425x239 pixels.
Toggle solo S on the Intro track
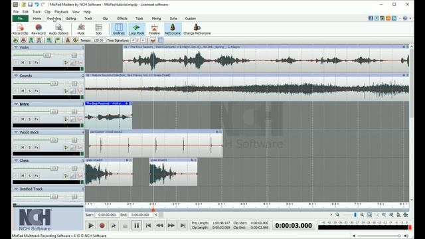pos(29,119)
